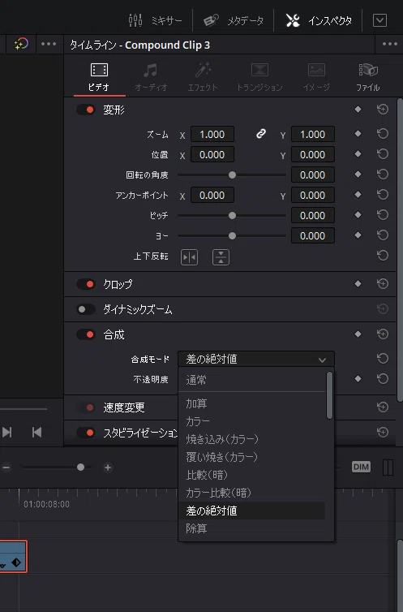Viewport: 403px width, 612px height.
Task: Click the blend mode list scrollbar
Action: point(330,395)
